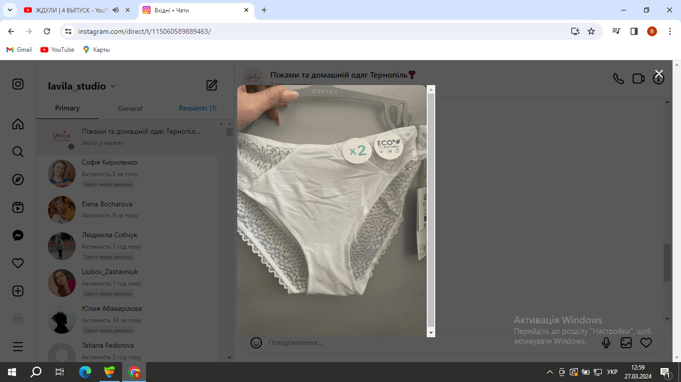The height and width of the screenshot is (382, 681).
Task: Bookmark this page with star icon
Action: pyautogui.click(x=591, y=31)
